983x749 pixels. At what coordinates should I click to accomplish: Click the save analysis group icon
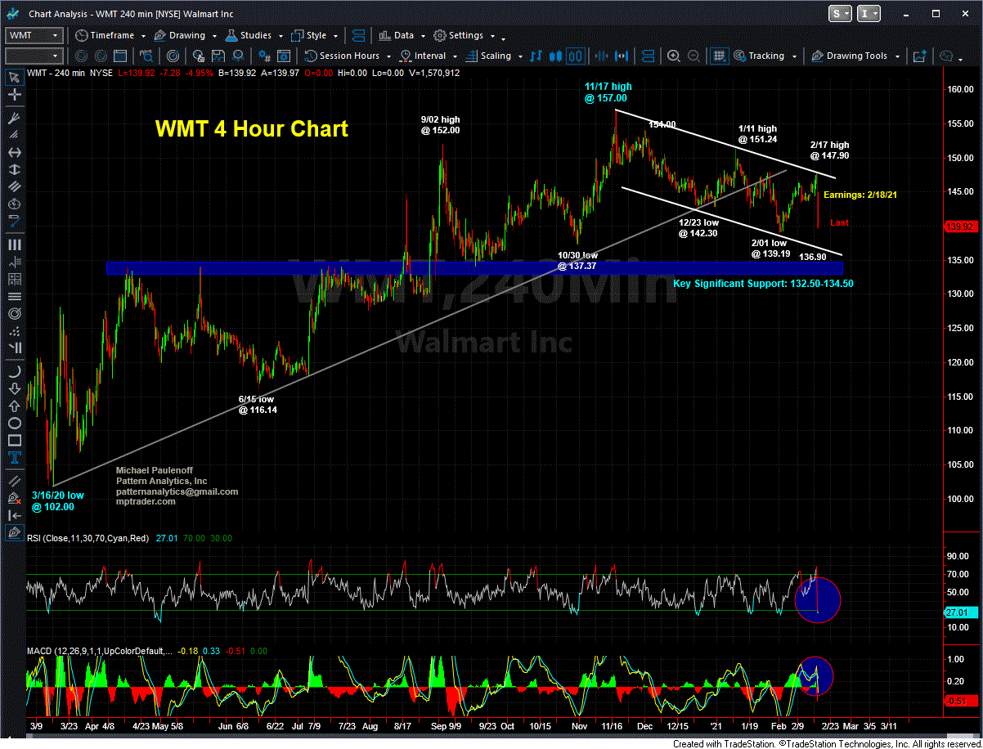[218, 56]
